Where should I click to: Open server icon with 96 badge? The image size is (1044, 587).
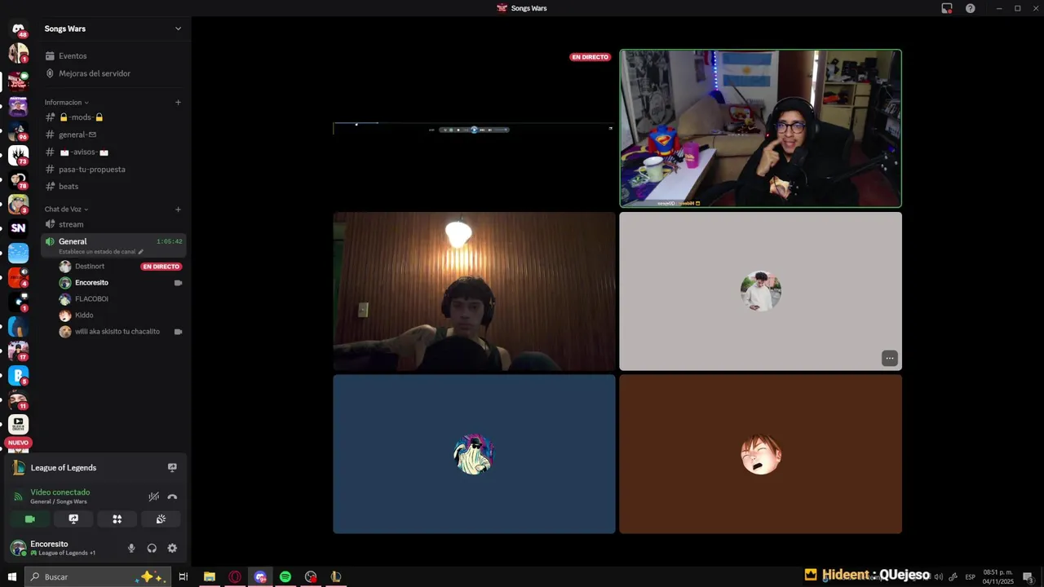click(18, 130)
